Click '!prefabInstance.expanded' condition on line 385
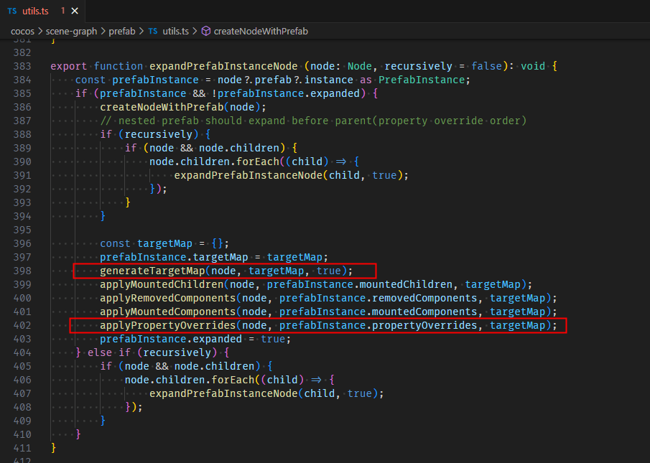 [x=285, y=93]
